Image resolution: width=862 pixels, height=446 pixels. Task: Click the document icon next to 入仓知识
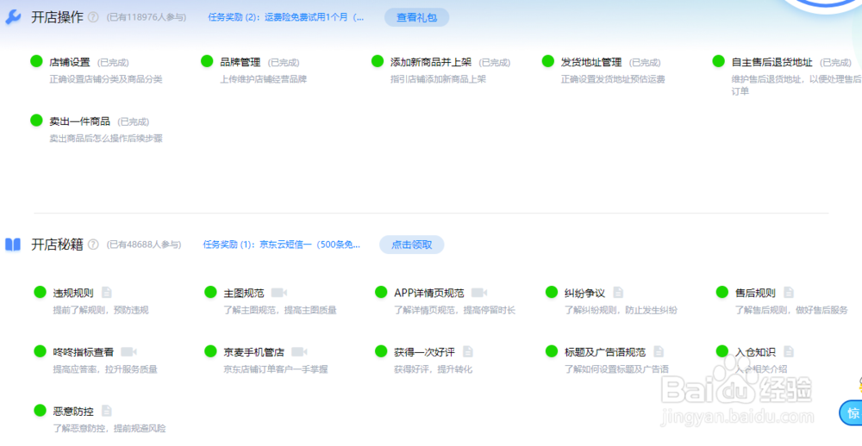coord(789,351)
